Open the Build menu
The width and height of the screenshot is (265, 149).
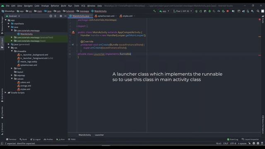coord(63,6)
